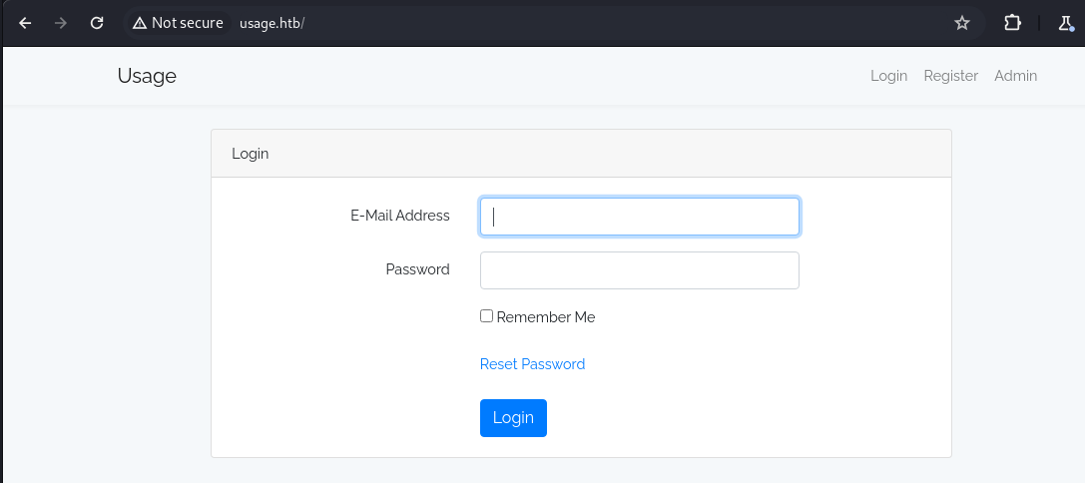Click the browser forward arrow
Image resolution: width=1085 pixels, height=483 pixels.
point(61,23)
